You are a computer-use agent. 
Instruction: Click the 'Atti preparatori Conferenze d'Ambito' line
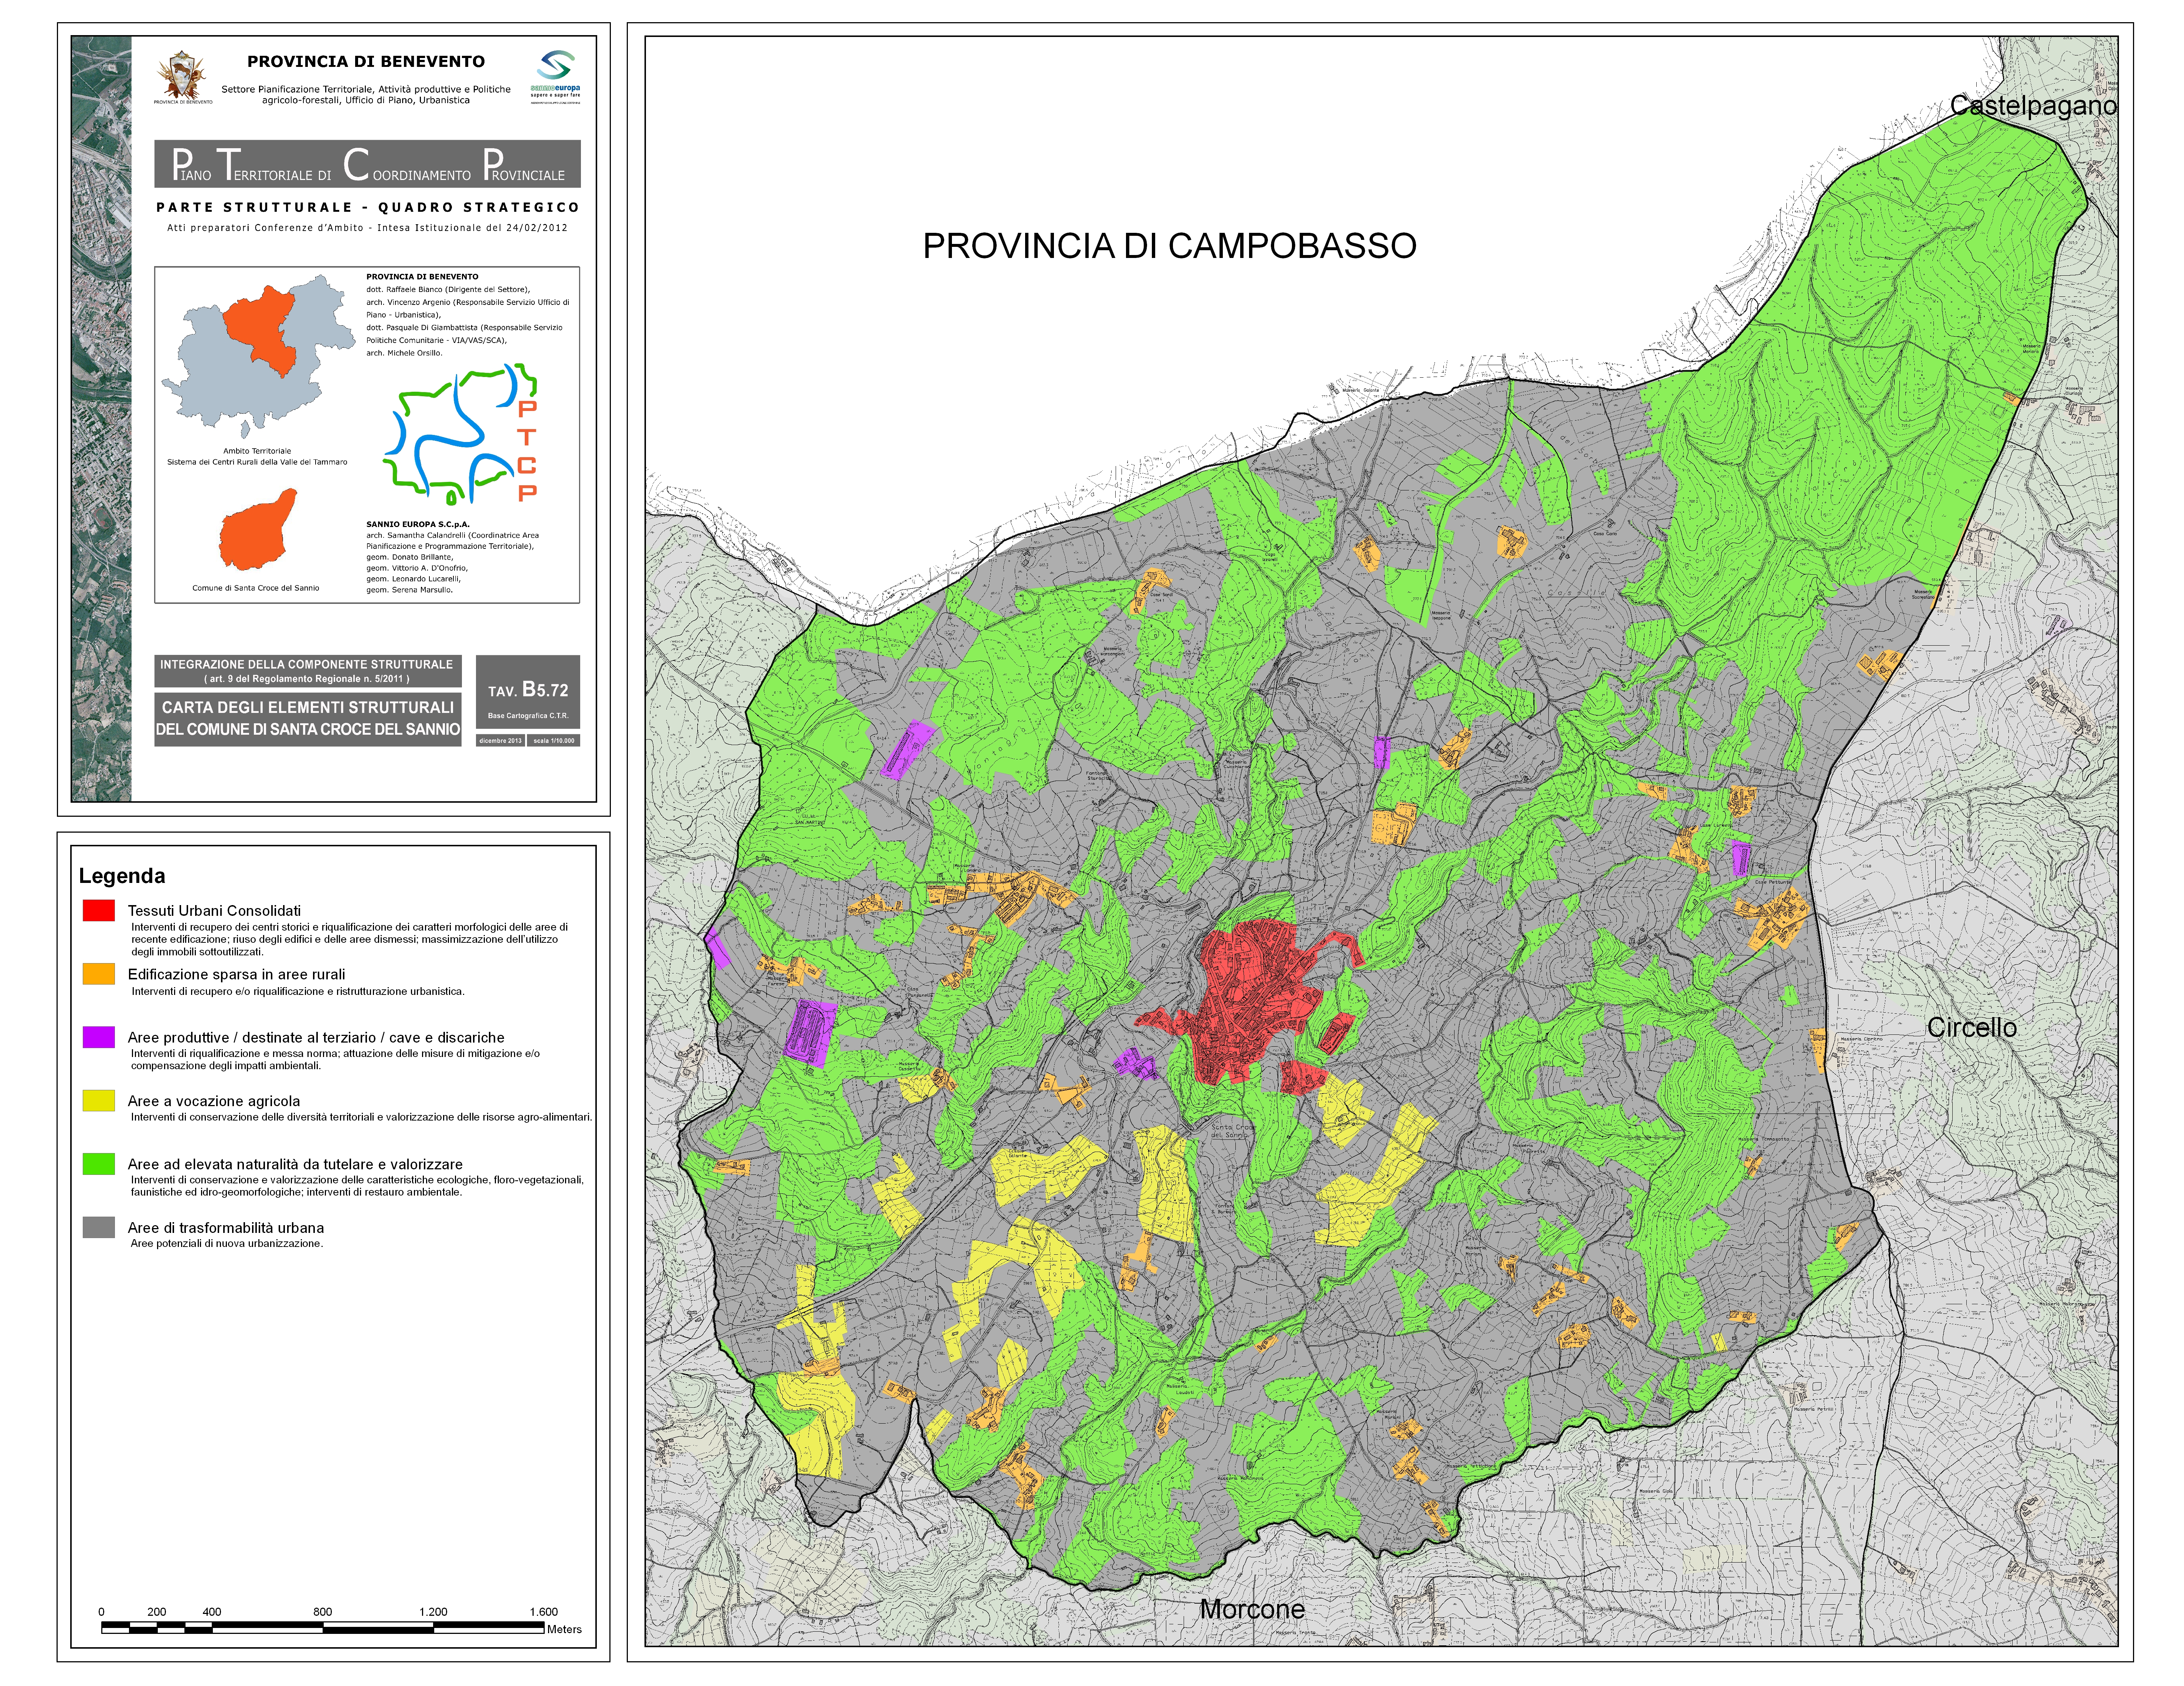point(367,228)
